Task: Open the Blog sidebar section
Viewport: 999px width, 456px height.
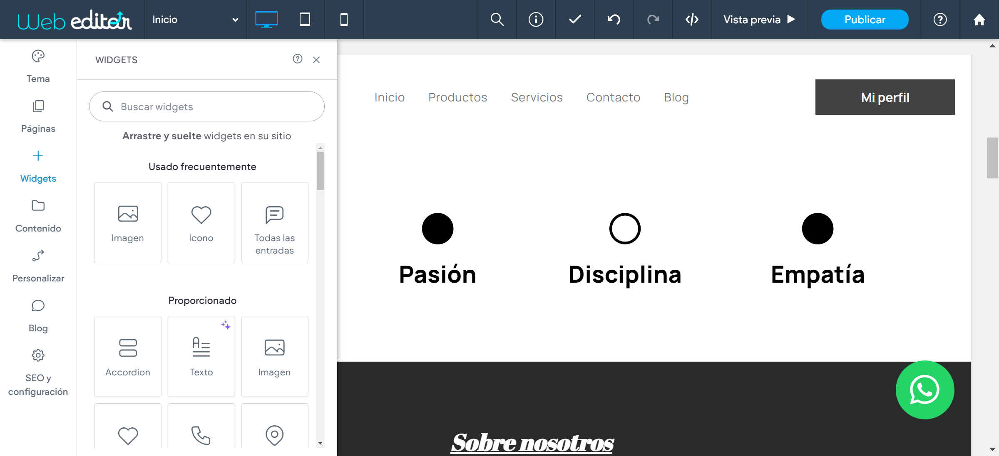Action: pos(38,316)
